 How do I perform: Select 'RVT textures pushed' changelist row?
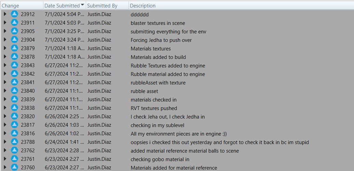point(154,108)
